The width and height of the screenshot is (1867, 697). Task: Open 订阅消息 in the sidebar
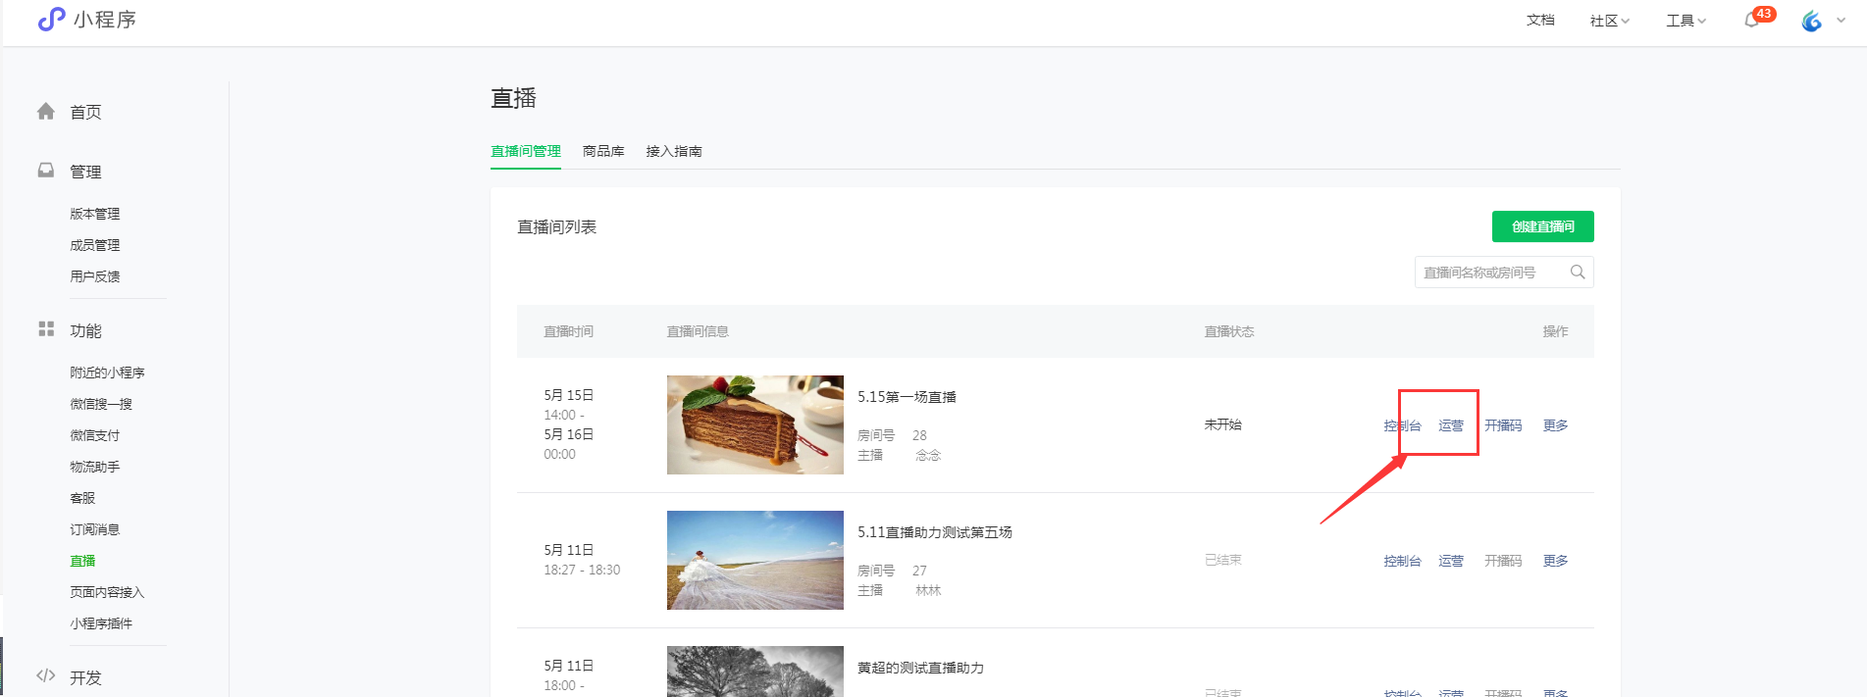pos(95,529)
